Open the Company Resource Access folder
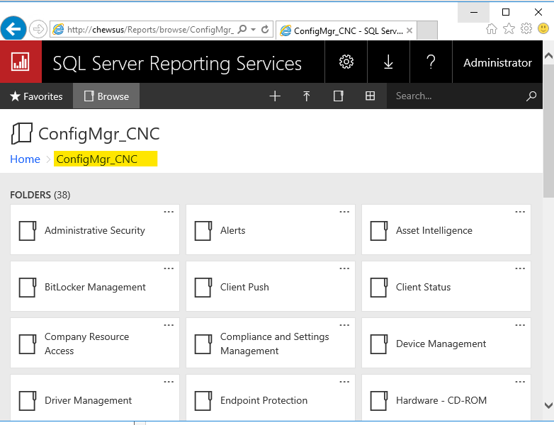This screenshot has width=554, height=425. pos(95,343)
